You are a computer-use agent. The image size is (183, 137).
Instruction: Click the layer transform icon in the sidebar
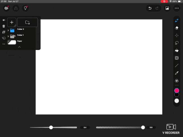click(4, 38)
